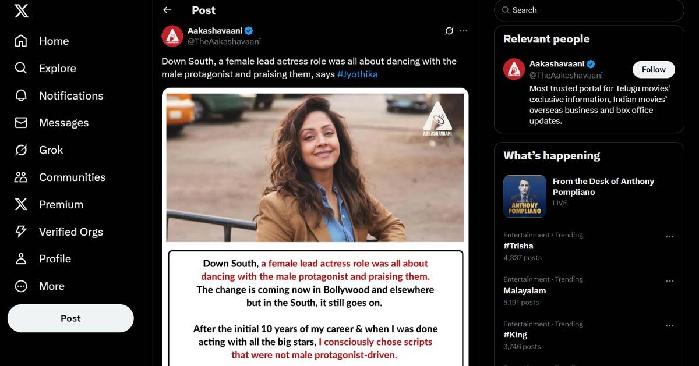Viewport: 699px width, 366px height.
Task: Open options for the #Trisha trend
Action: [670, 237]
